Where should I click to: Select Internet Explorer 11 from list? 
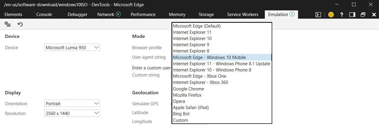(x=192, y=32)
